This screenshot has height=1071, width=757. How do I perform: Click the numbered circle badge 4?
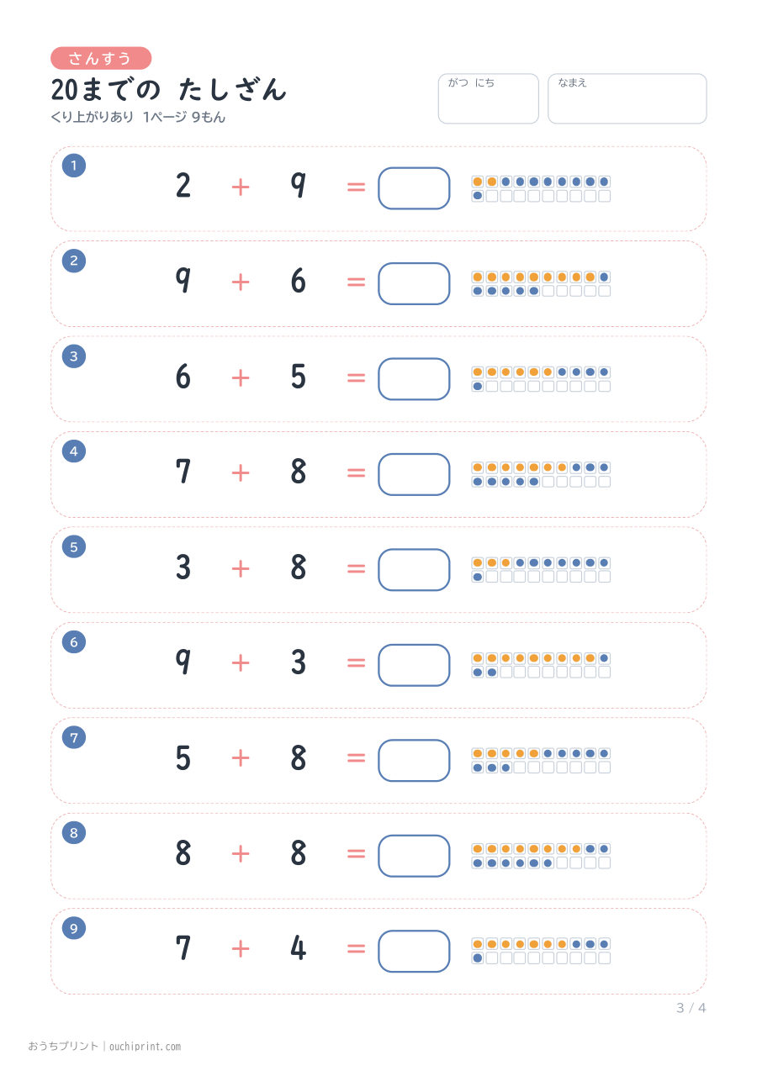tap(74, 451)
